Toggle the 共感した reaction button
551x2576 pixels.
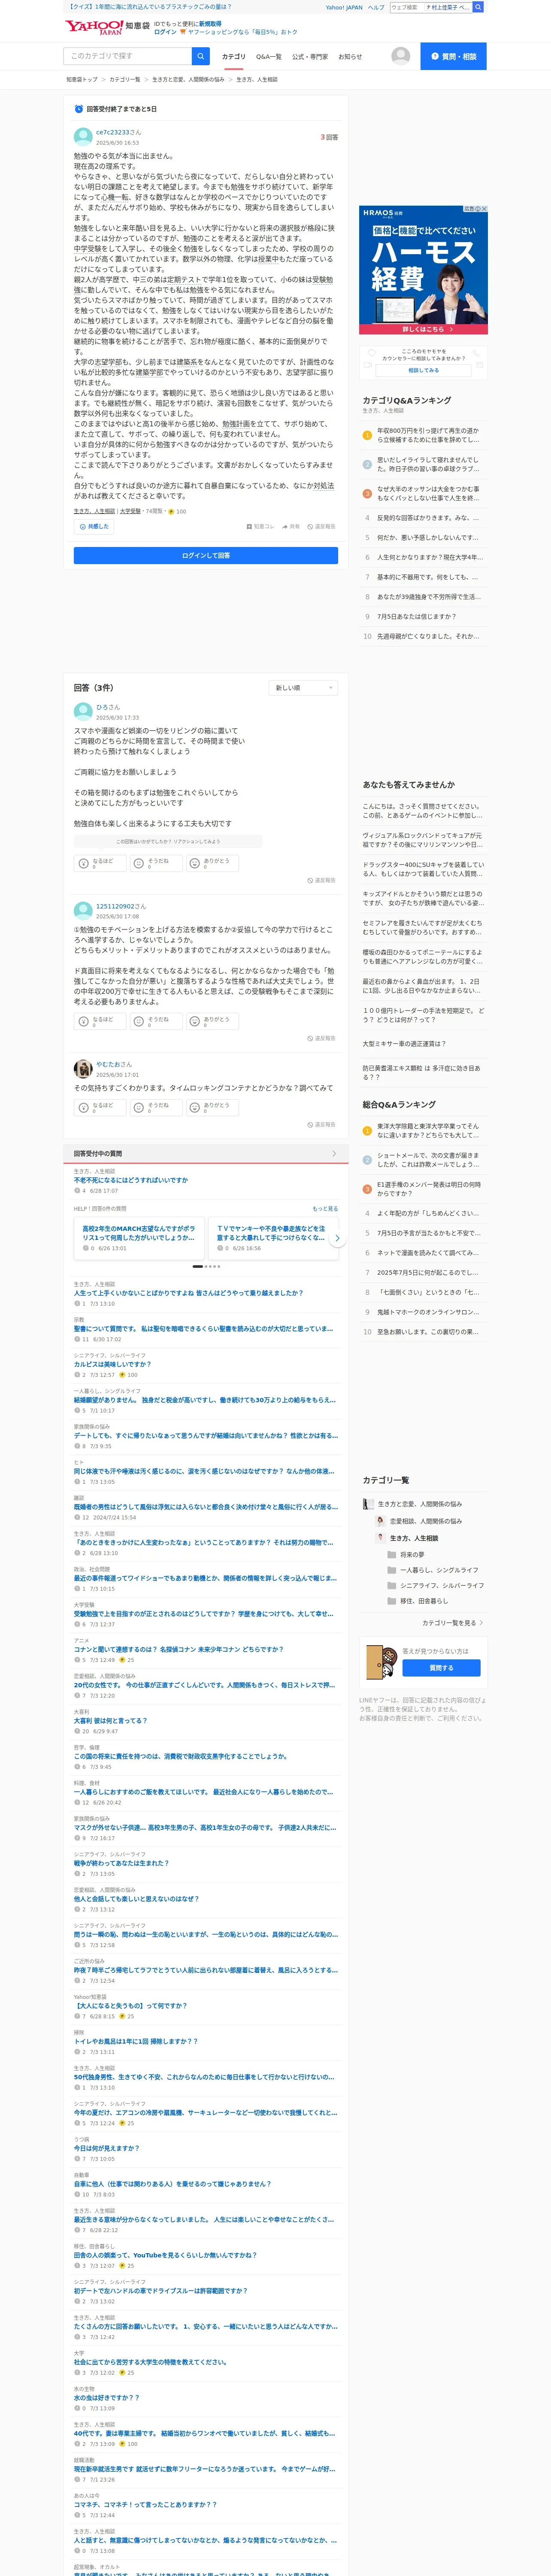94,526
